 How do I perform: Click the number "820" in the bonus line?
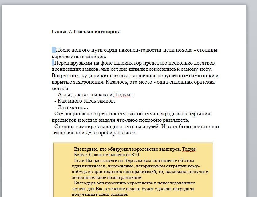(x=136, y=155)
